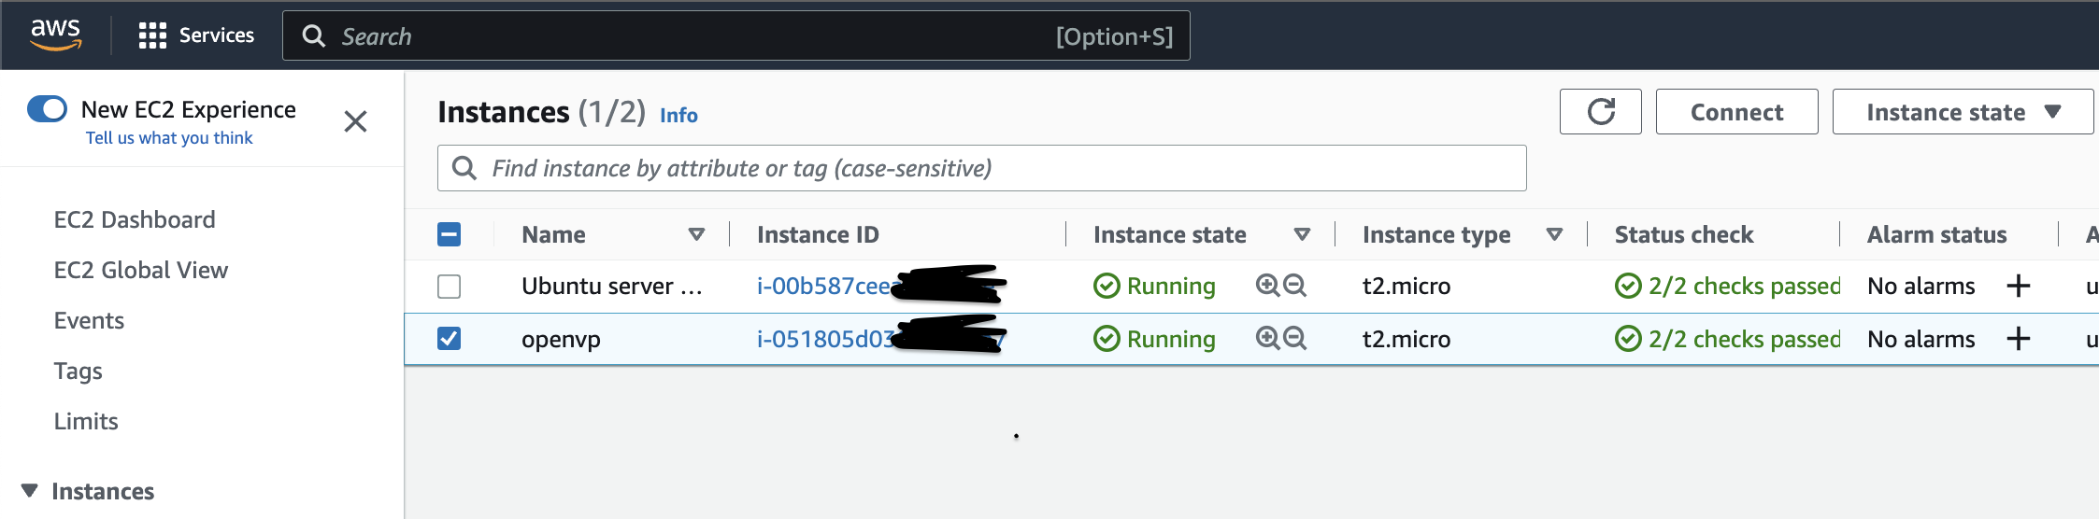This screenshot has height=519, width=2099.
Task: Zoom in filter icon for openvp row
Action: 1267,339
